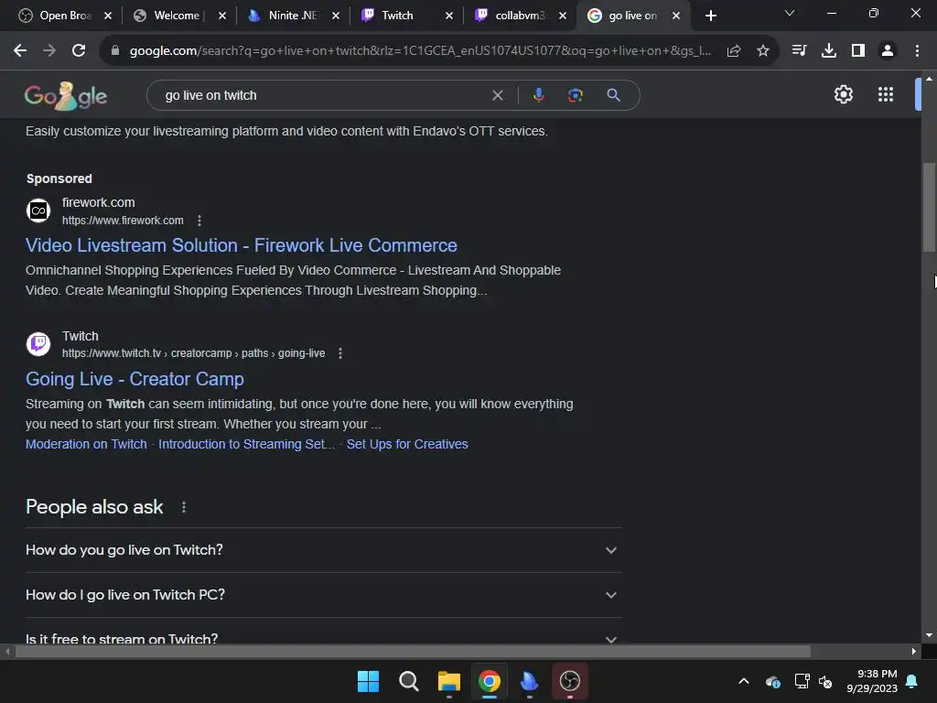Open more options for Twitch result
Viewport: 937px width, 703px height.
click(340, 353)
